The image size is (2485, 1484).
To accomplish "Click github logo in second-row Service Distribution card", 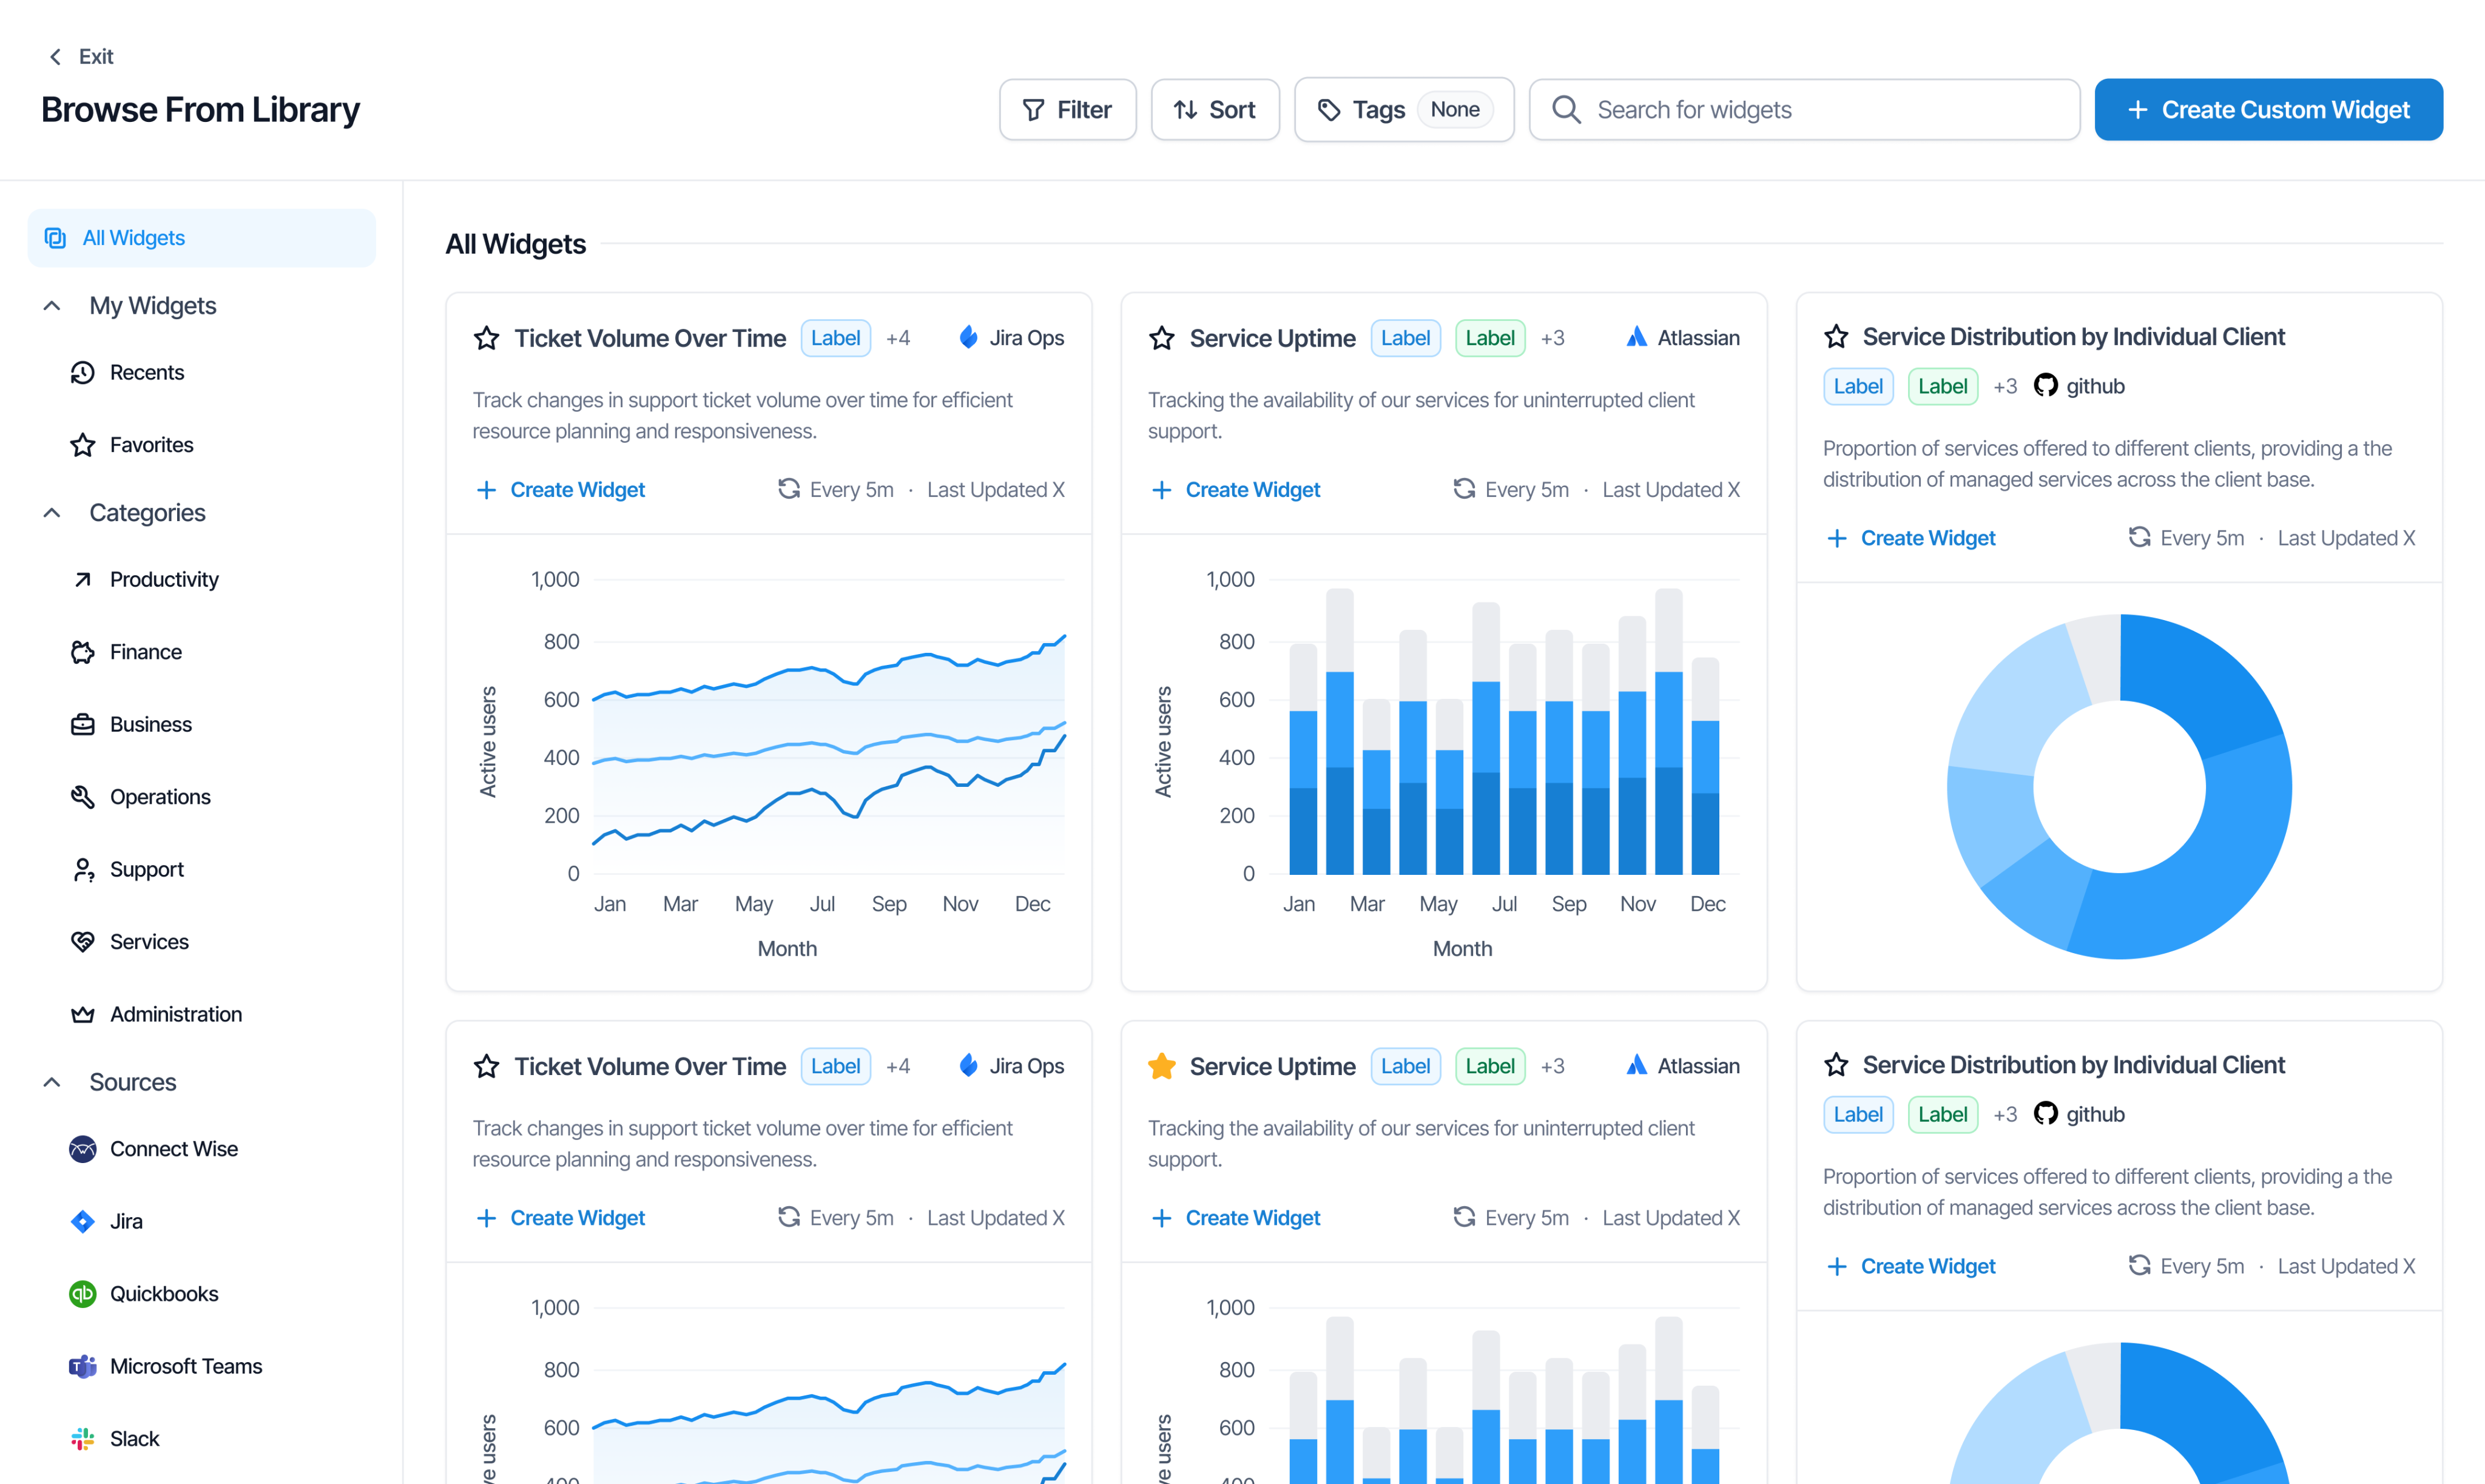I will coord(2046,1114).
